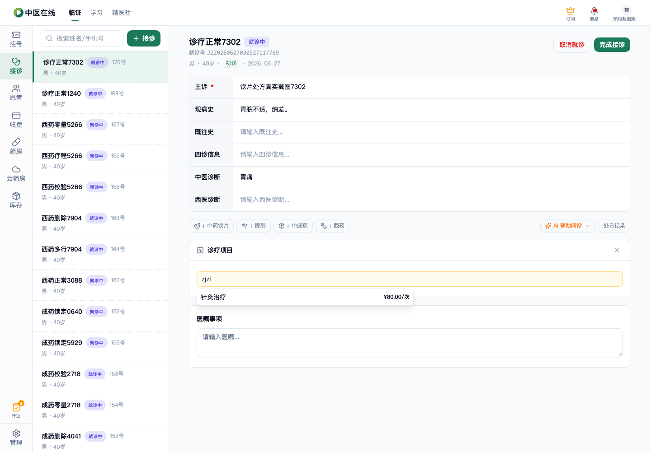
Task: Click the ¥80.00/次 price text
Action: pos(396,297)
